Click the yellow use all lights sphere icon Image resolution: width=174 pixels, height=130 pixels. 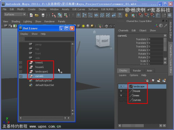83,26
